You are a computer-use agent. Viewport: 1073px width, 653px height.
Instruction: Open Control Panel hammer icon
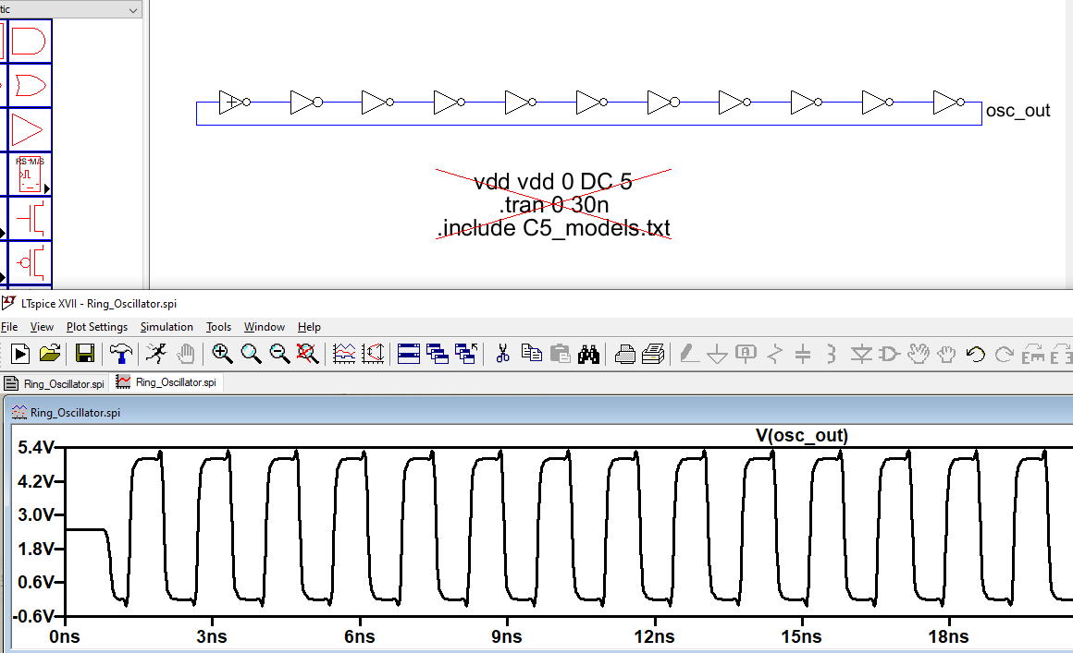121,354
